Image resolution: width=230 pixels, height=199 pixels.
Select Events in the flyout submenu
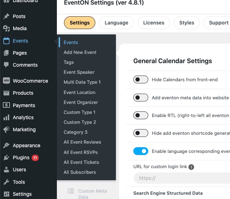71,43
